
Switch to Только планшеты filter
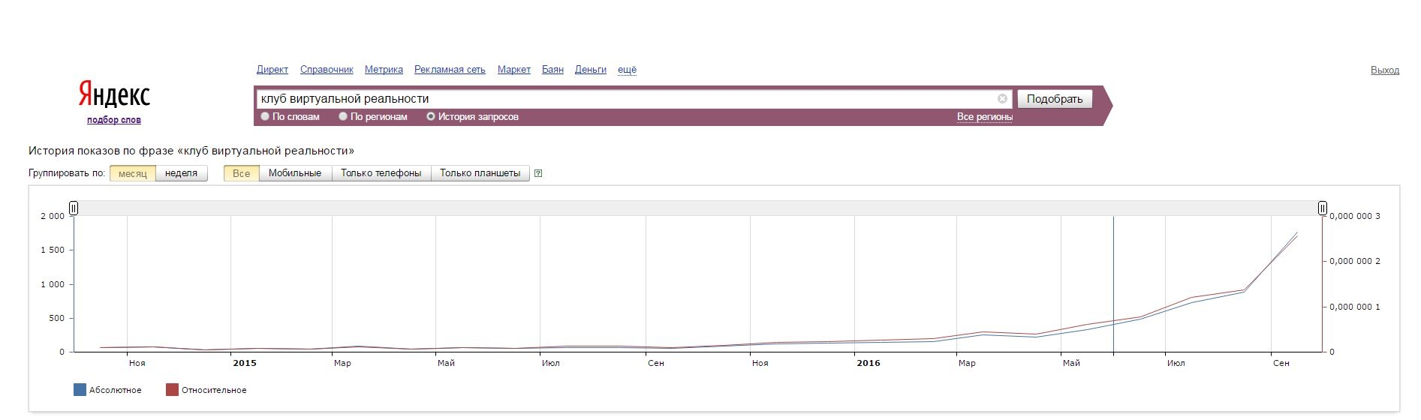point(480,173)
